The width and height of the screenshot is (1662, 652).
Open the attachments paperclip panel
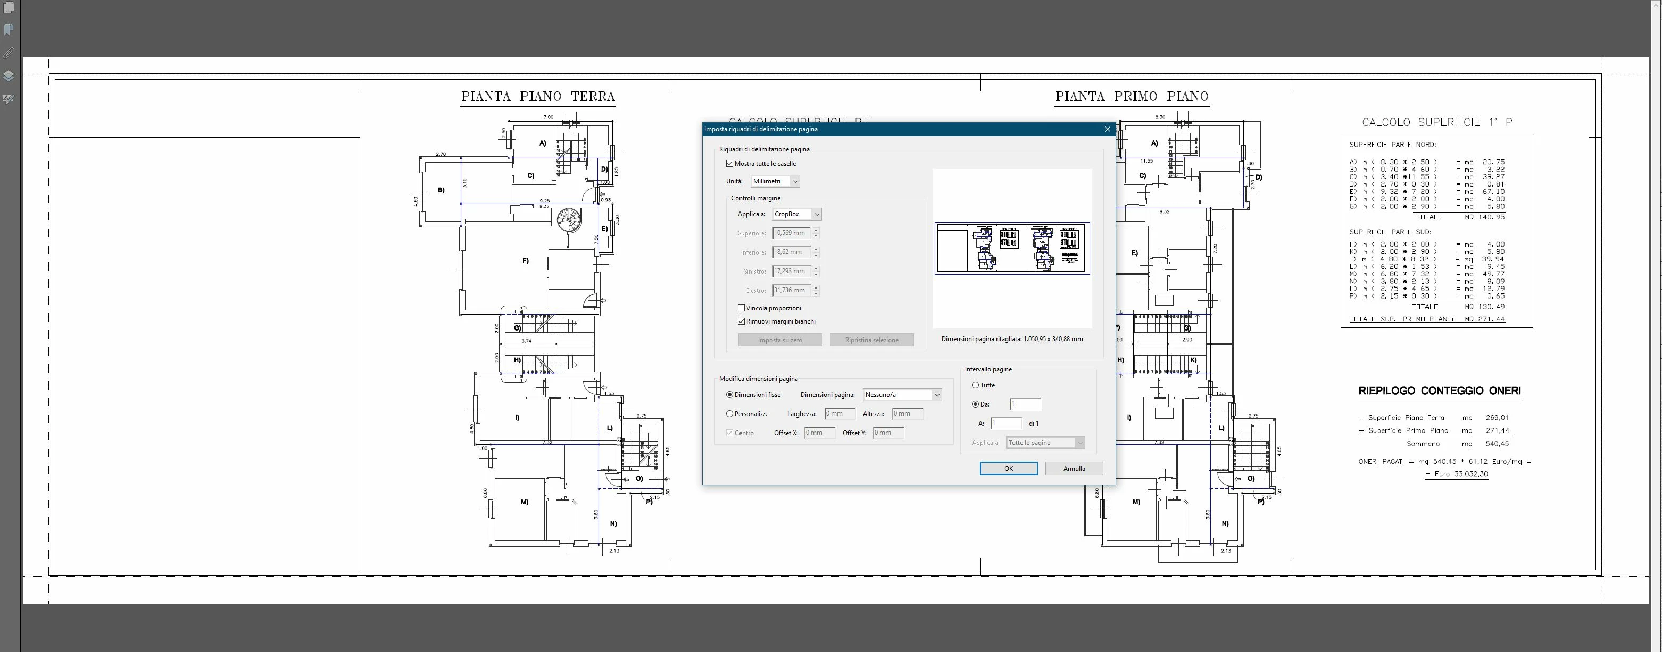[9, 53]
